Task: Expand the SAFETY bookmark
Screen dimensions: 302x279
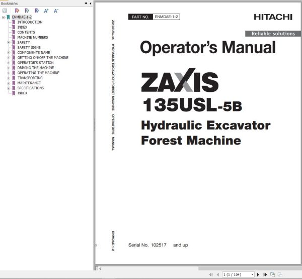Action: pos(9,43)
